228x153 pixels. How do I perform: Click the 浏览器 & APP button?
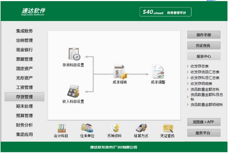click(x=204, y=122)
